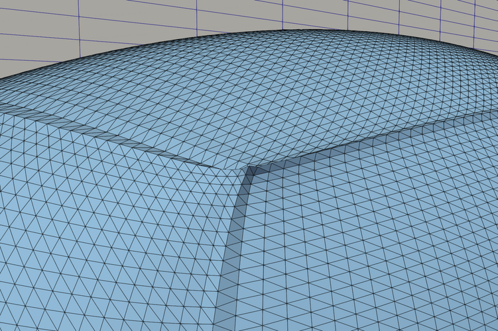Pick the dark vertical bevel strip below the corner
498x331 pixels.
pos(233,248)
